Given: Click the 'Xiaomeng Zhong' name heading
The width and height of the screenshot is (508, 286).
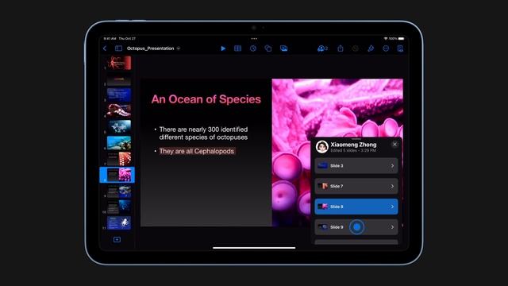Looking at the screenshot, I should pyautogui.click(x=353, y=145).
